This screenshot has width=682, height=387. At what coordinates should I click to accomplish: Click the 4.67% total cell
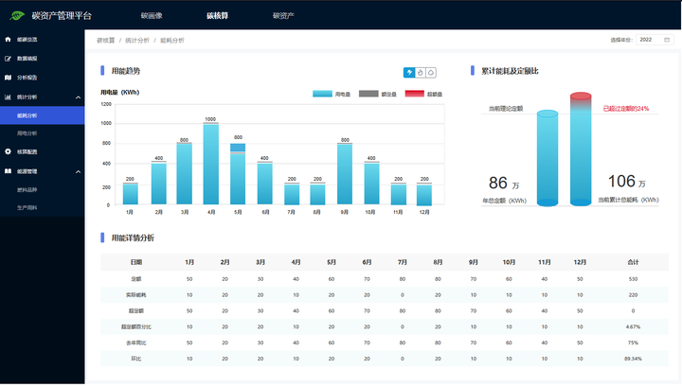pos(633,327)
